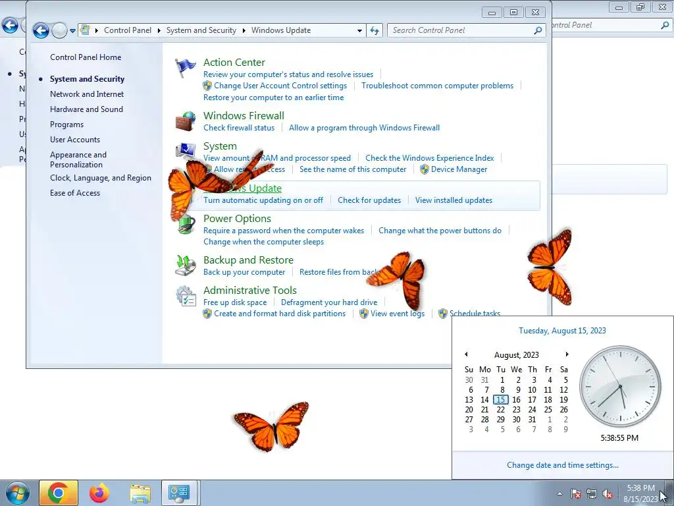Open the Action Center flag icon

[x=185, y=69]
